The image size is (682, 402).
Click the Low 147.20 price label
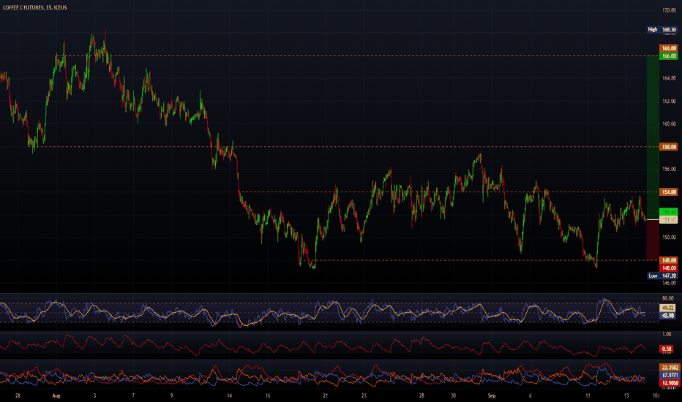tap(662, 276)
